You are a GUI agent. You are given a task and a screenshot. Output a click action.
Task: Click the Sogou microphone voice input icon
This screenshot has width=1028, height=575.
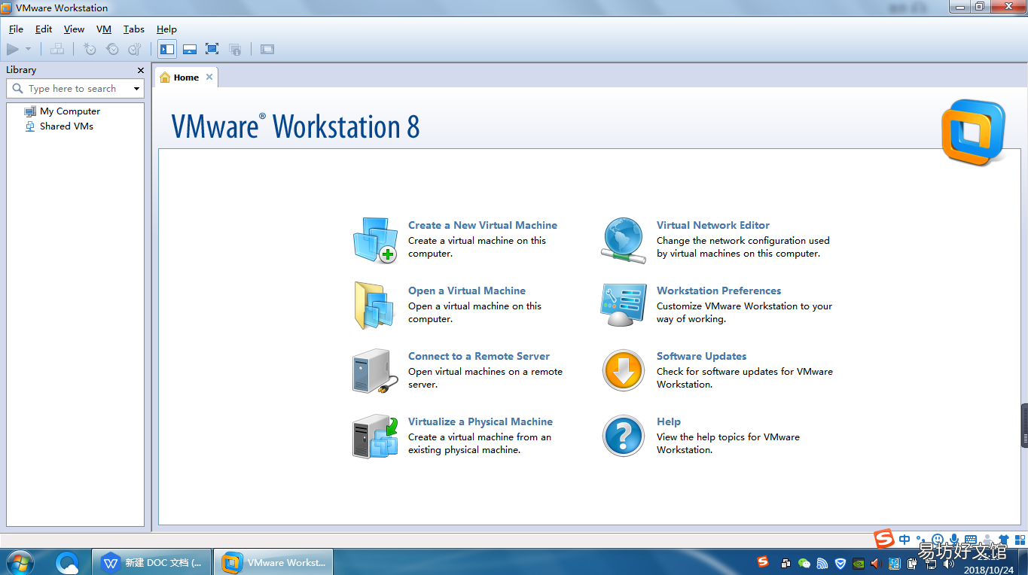click(x=953, y=539)
